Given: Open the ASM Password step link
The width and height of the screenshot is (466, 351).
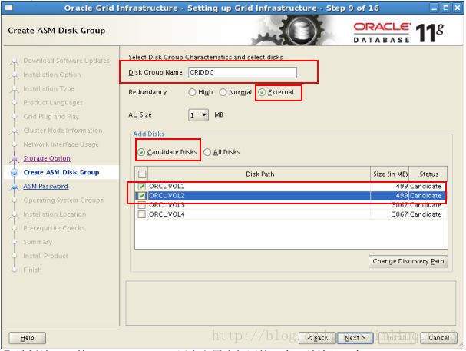Looking at the screenshot, I should coord(46,187).
